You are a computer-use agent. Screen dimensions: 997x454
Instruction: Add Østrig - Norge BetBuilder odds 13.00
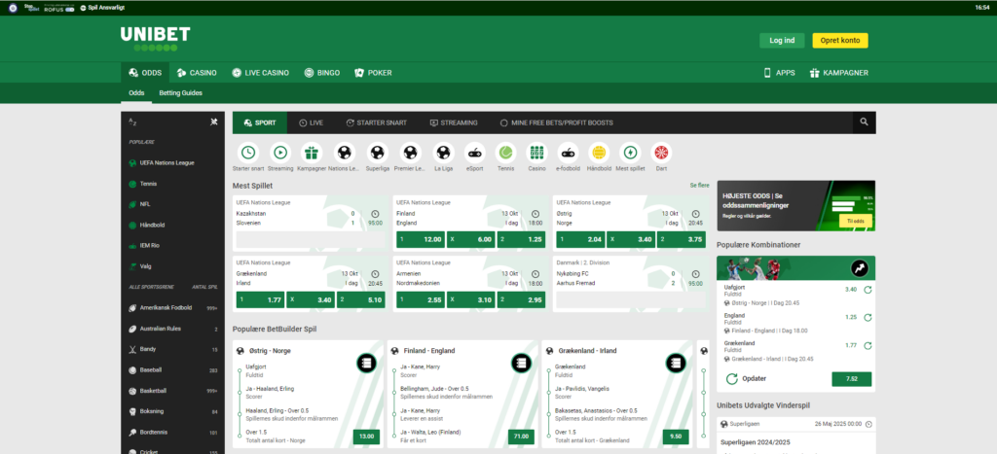click(367, 437)
